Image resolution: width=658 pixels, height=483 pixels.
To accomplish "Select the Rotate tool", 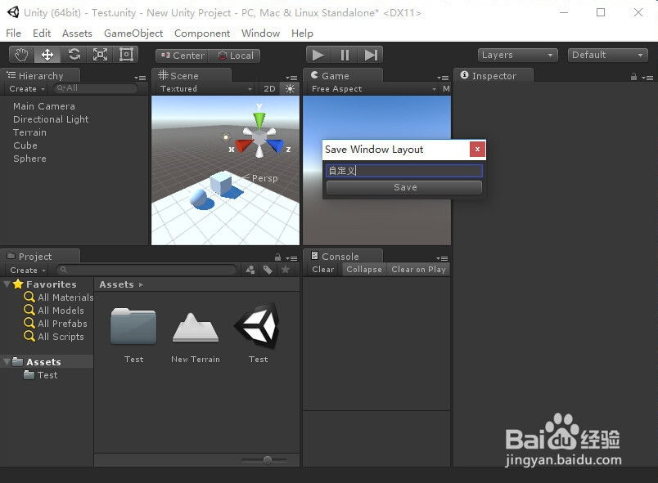I will [x=74, y=55].
